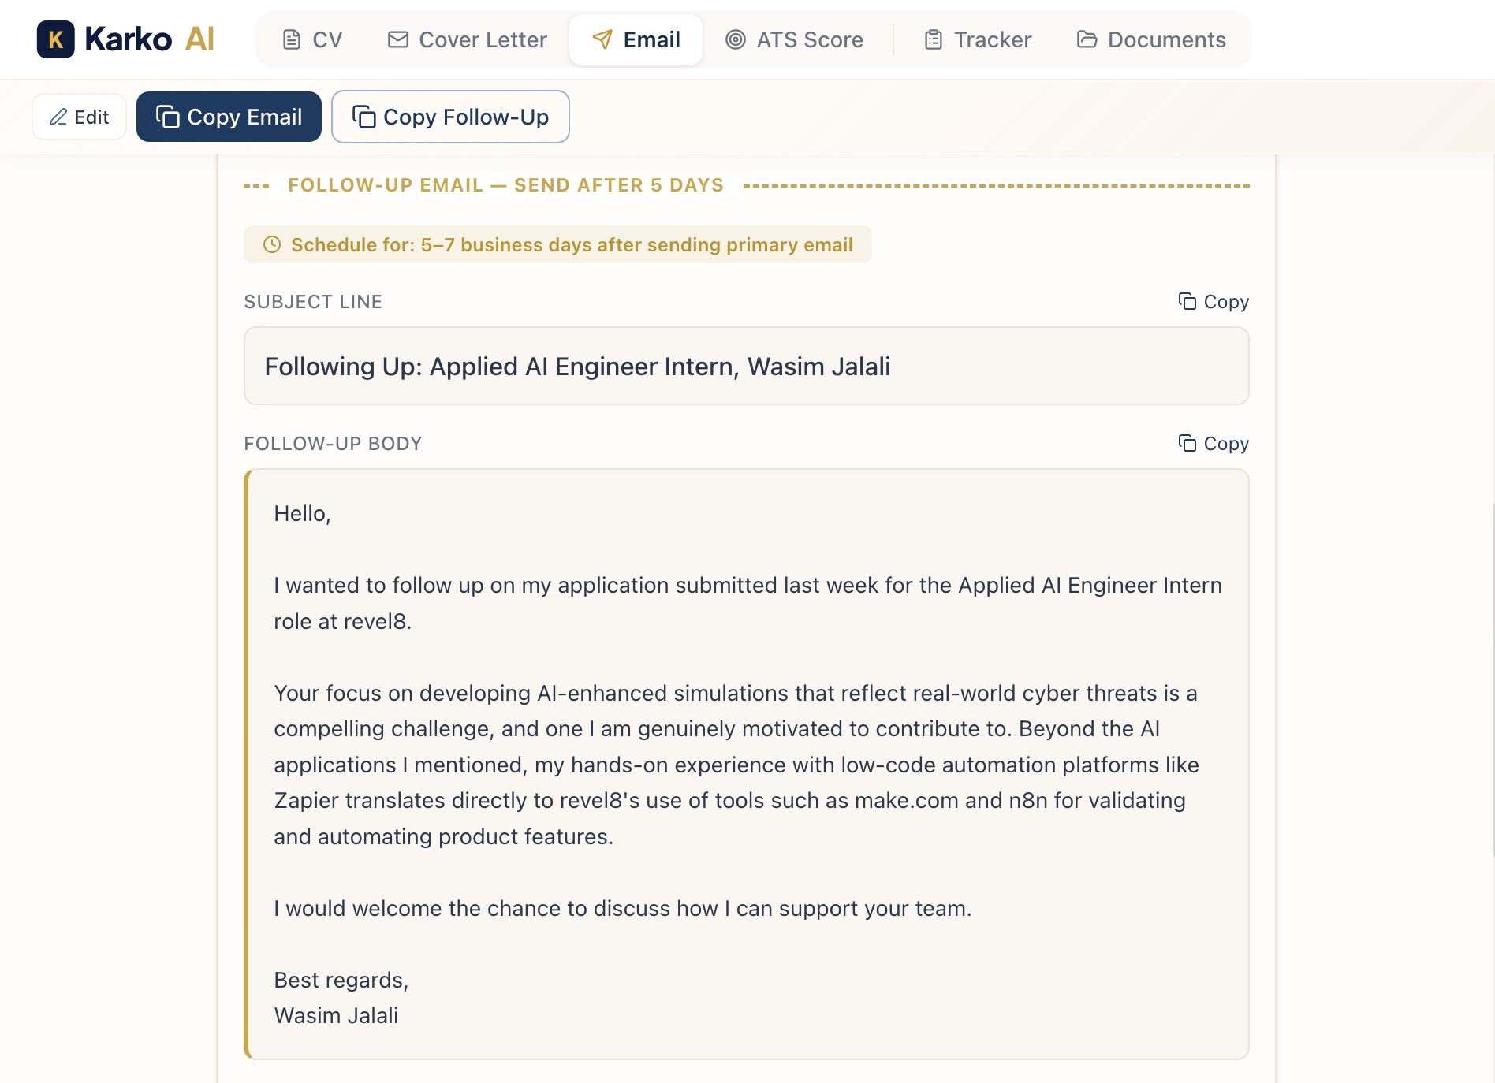Click the Copy Email button
The width and height of the screenshot is (1495, 1083).
point(229,116)
